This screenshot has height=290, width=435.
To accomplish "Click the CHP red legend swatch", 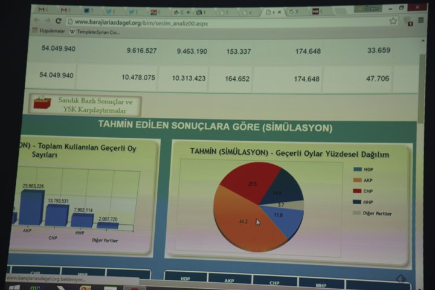I will point(358,191).
